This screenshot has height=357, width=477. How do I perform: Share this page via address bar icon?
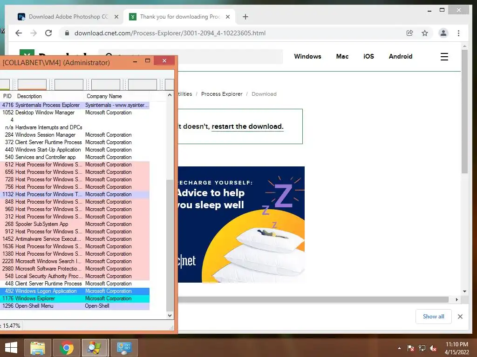(410, 33)
